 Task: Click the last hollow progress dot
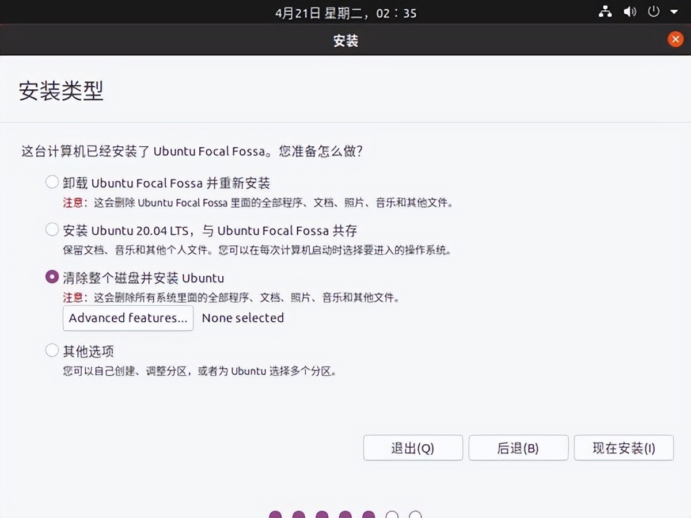[416, 514]
